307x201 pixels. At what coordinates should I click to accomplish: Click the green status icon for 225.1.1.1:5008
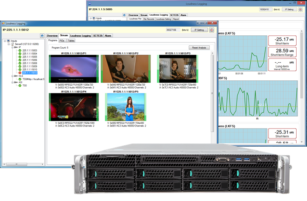click(20, 63)
